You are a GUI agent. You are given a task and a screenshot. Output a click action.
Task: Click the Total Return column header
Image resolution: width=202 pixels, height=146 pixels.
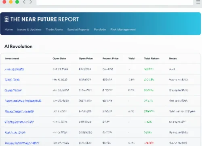[x=151, y=59]
